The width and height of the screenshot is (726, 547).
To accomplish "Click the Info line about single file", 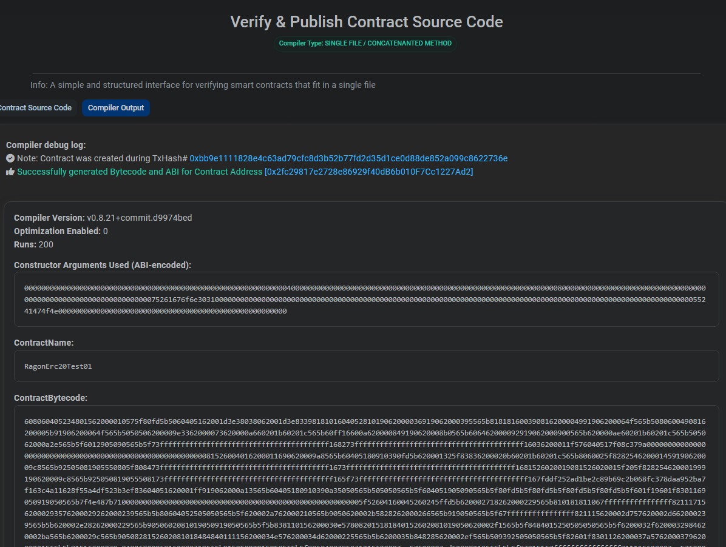I will click(x=203, y=85).
